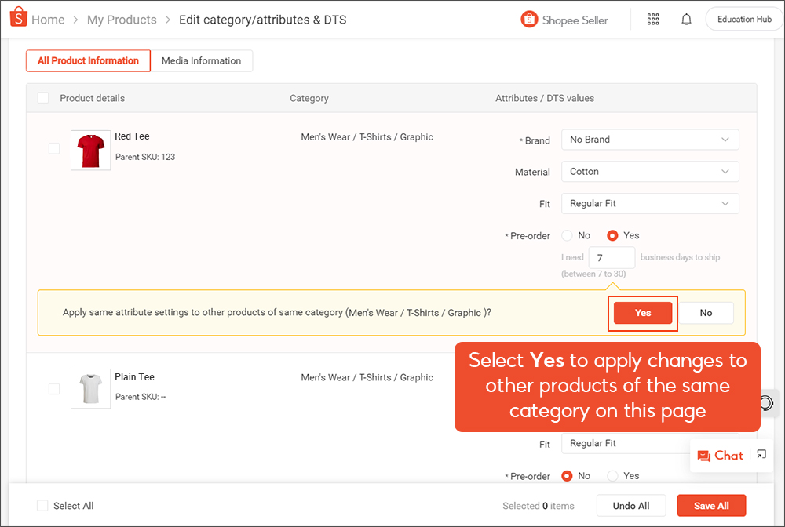The height and width of the screenshot is (527, 785).
Task: Open the Chat widget
Action: (x=720, y=455)
